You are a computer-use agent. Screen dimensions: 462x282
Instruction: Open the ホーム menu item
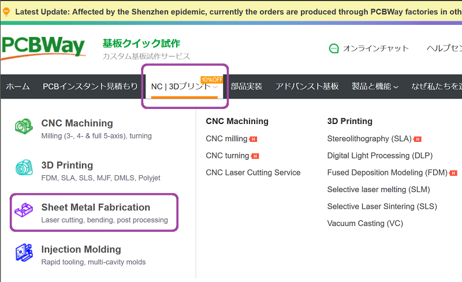(x=18, y=87)
